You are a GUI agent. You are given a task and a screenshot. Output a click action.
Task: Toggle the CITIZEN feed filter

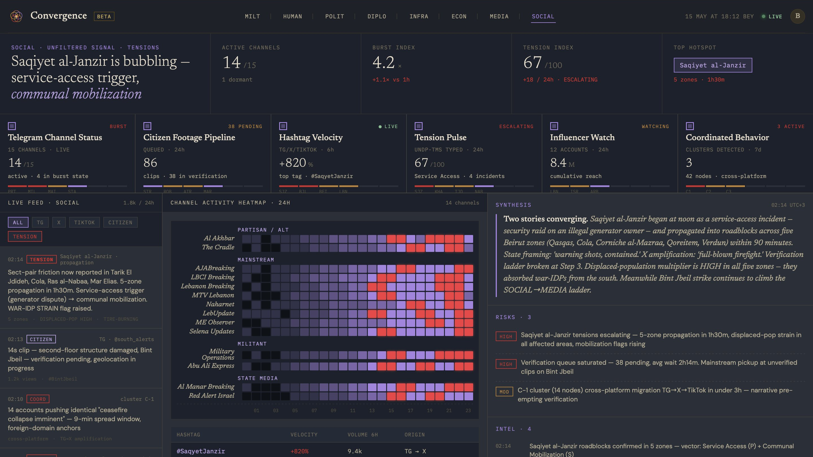click(120, 222)
